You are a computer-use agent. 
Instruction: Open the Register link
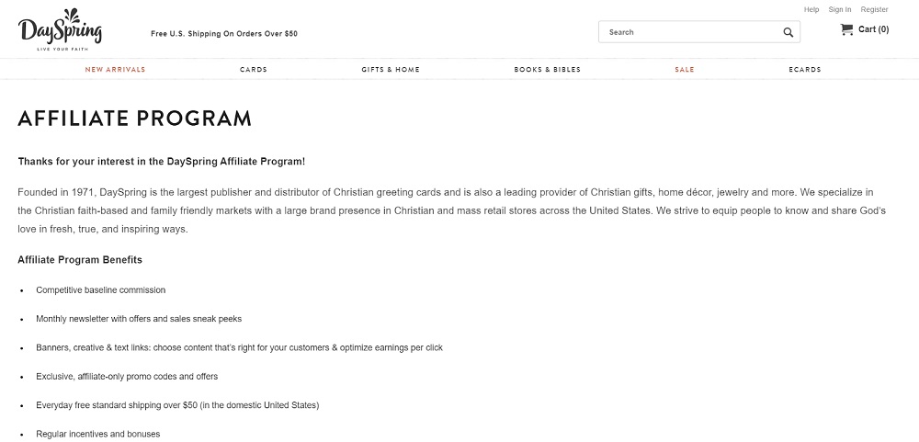(874, 9)
